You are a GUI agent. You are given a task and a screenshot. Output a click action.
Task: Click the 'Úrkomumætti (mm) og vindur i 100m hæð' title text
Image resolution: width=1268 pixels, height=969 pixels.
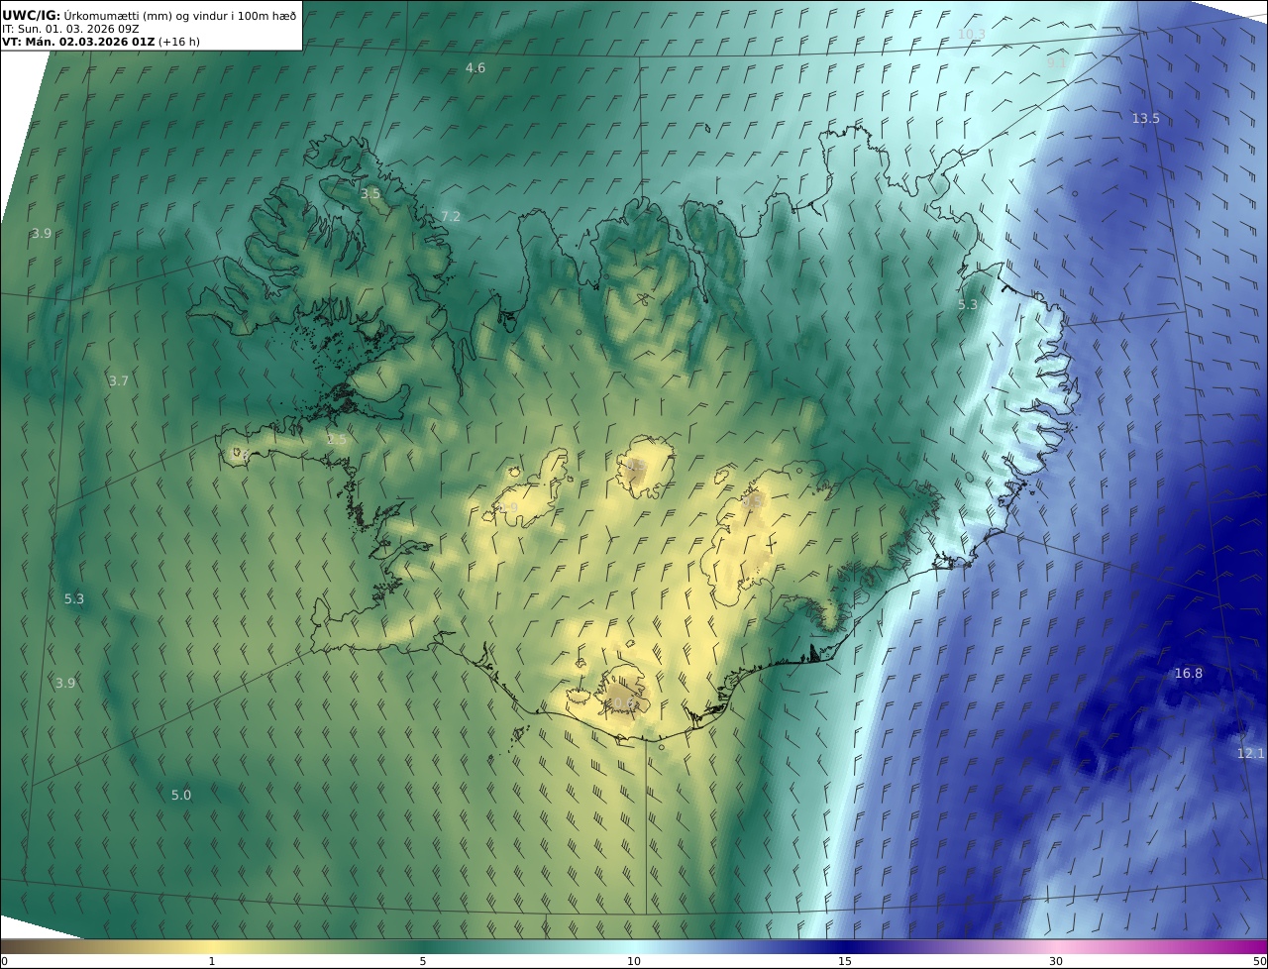[180, 15]
